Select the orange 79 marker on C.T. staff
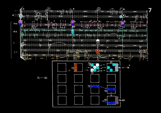 pyautogui.click(x=97, y=50)
